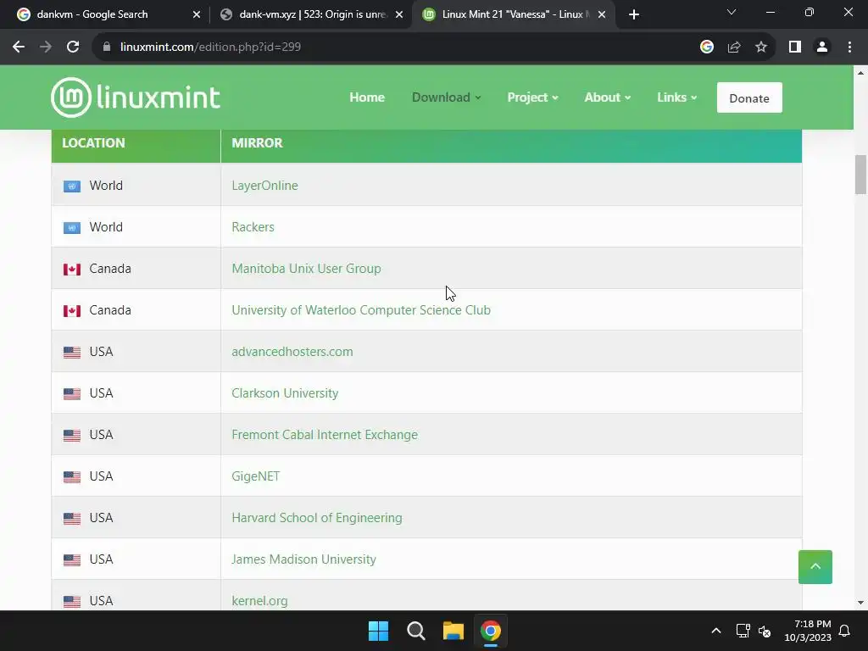Bookmark this page with the star
868x651 pixels.
tap(761, 47)
